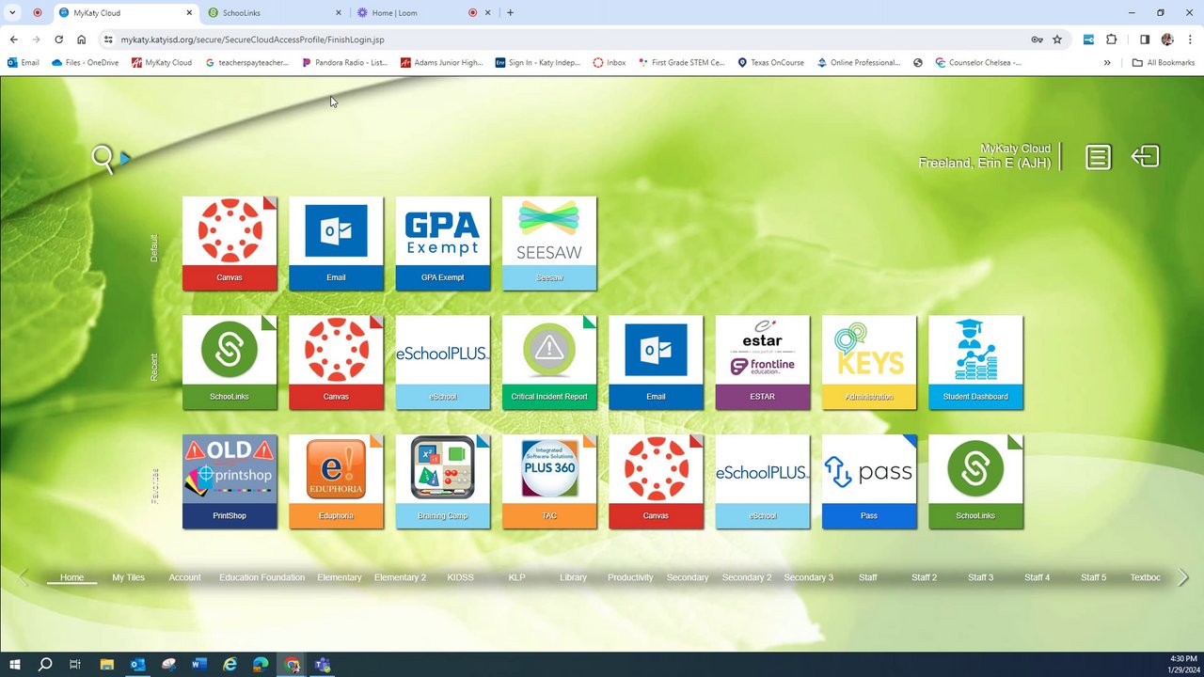The width and height of the screenshot is (1204, 677).
Task: Switch to the My Tiles tab
Action: click(129, 577)
